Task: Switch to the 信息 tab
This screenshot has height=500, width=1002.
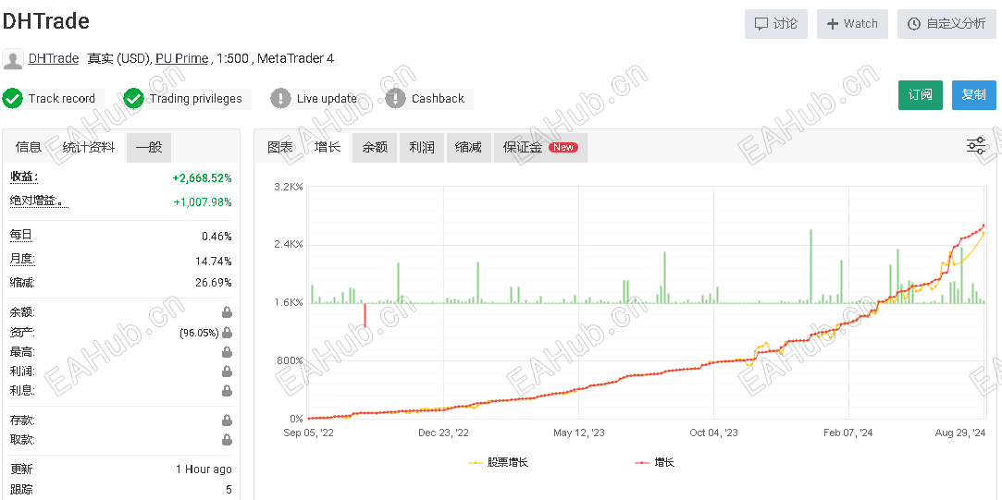Action: click(28, 147)
